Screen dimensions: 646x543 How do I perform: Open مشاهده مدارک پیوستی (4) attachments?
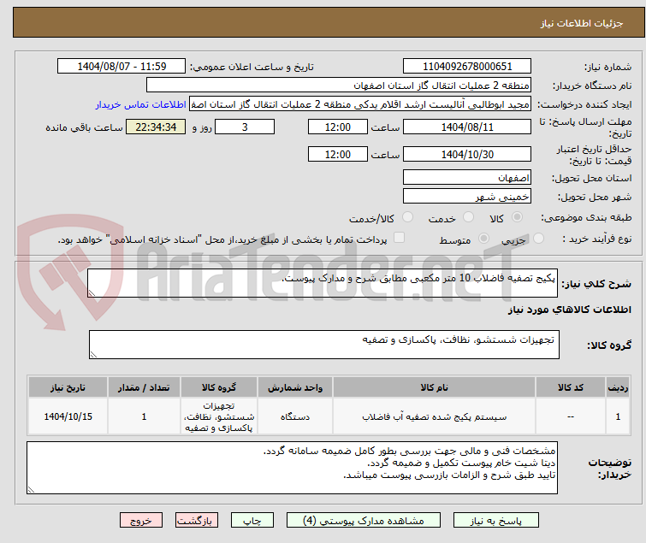tap(364, 521)
